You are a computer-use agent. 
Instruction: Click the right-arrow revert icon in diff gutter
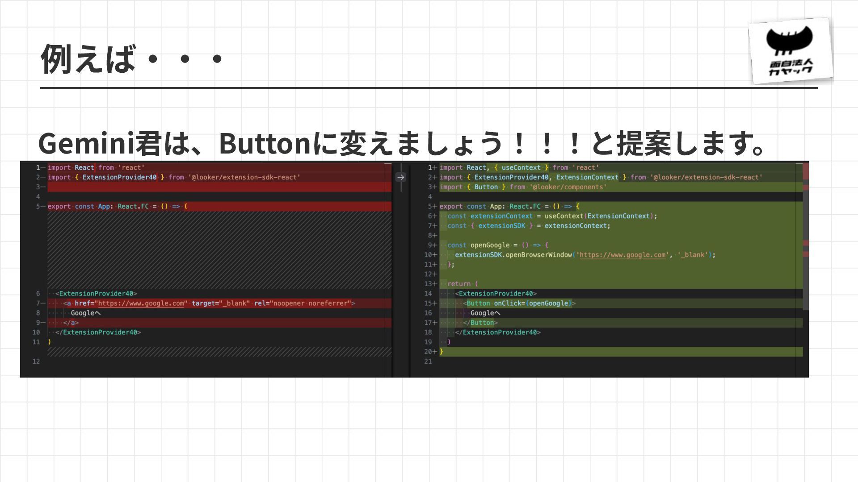pyautogui.click(x=400, y=177)
